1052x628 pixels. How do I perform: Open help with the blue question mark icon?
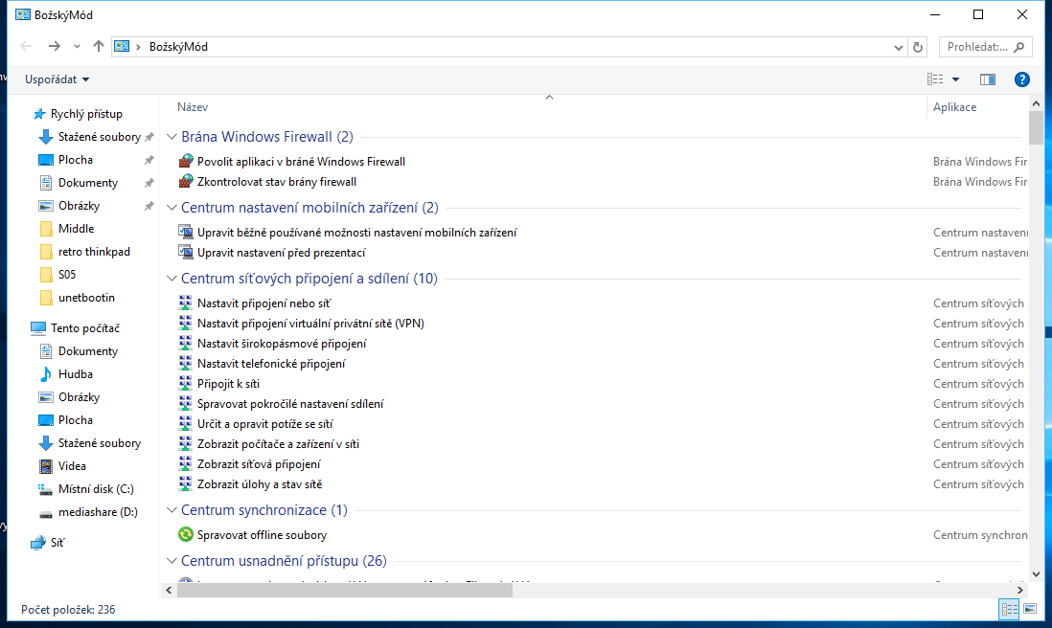1021,79
